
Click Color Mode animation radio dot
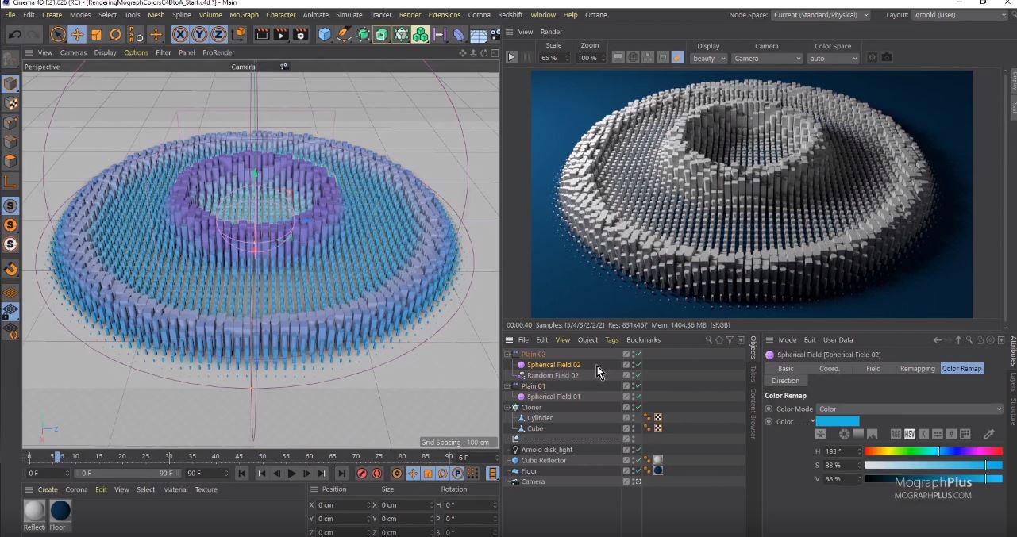769,409
